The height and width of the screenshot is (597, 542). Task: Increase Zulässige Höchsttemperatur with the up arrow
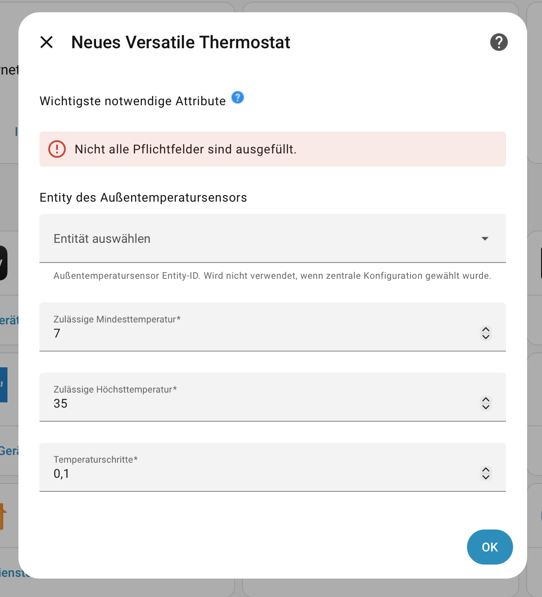pyautogui.click(x=486, y=400)
